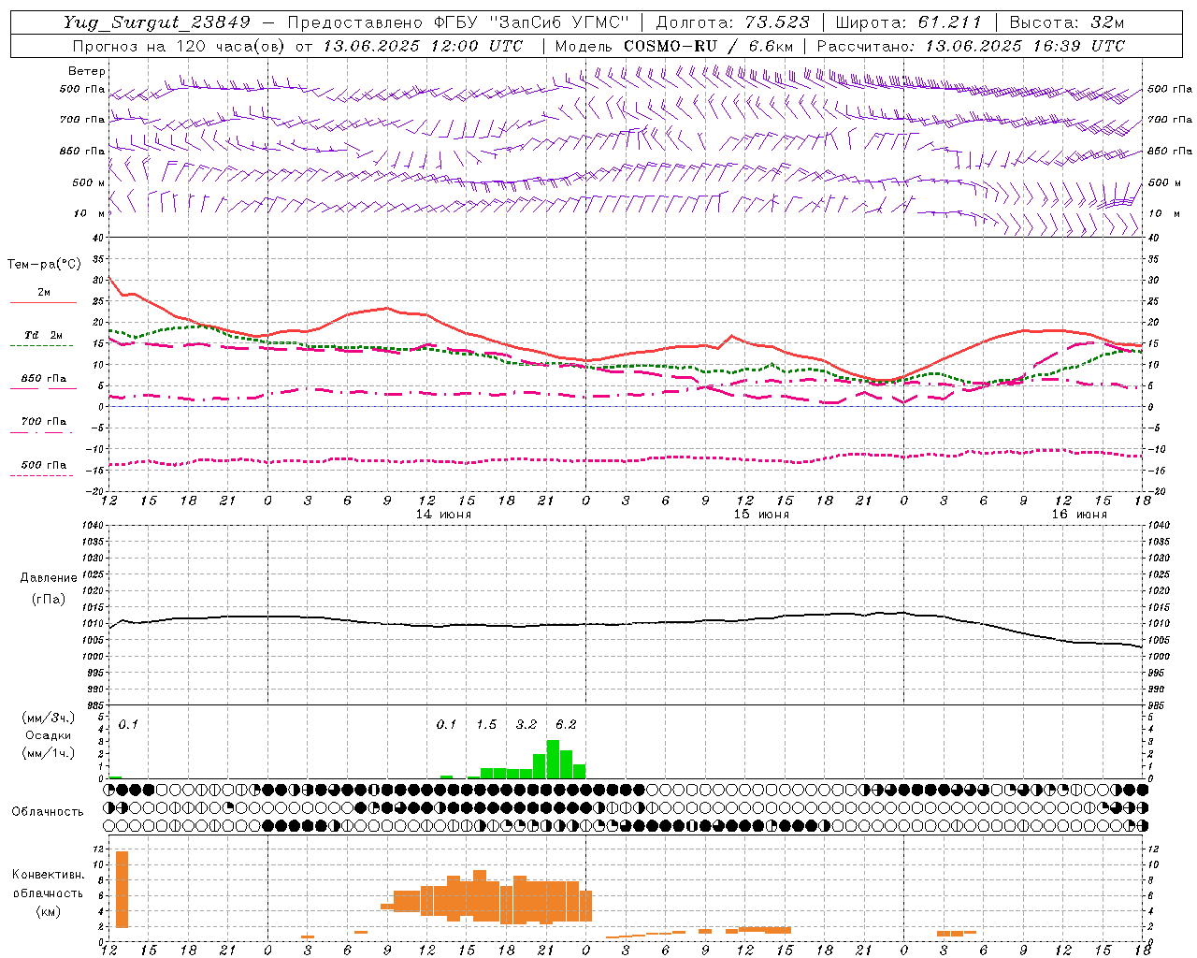
Task: Select the Рассчитано: 13.06.2025 16:39 UTC text
Action: [971, 45]
